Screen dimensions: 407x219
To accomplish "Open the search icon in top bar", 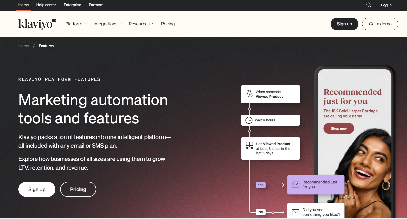I will tap(369, 5).
